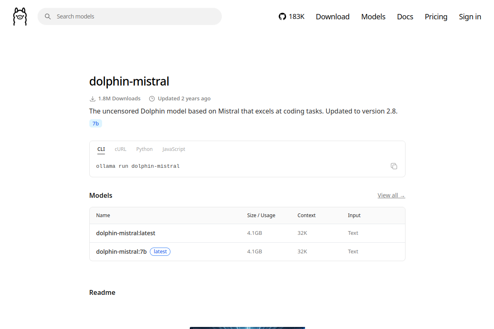Go to Docs

click(x=405, y=16)
